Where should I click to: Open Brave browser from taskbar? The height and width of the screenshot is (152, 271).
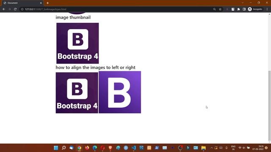click(x=111, y=148)
